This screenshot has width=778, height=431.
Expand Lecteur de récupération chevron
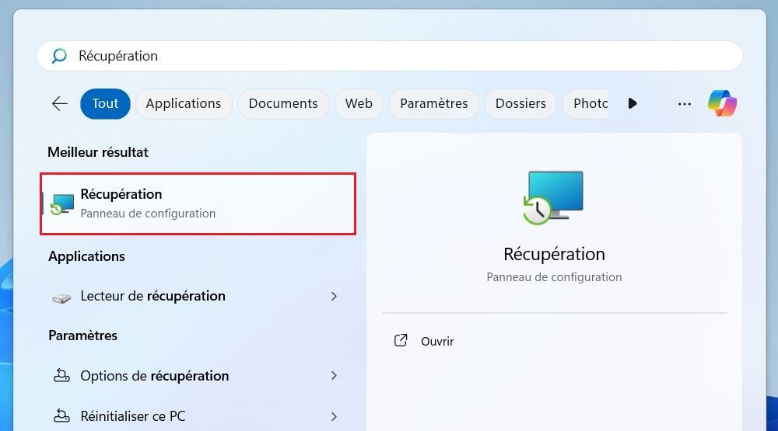[x=334, y=296]
